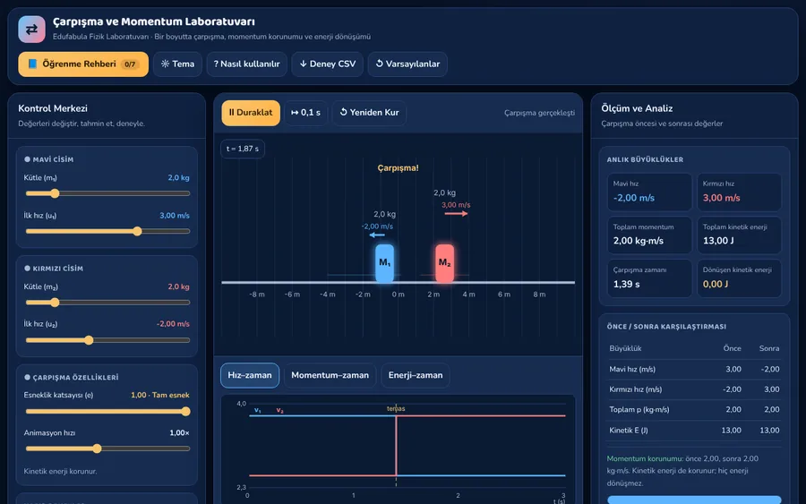Click Toplam momentum 2,00 kg·m/s card
Viewport: 806px width, 504px height.
tap(649, 235)
